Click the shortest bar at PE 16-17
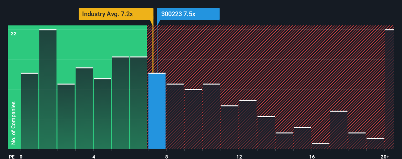The height and width of the screenshot is (159, 402). (321, 146)
